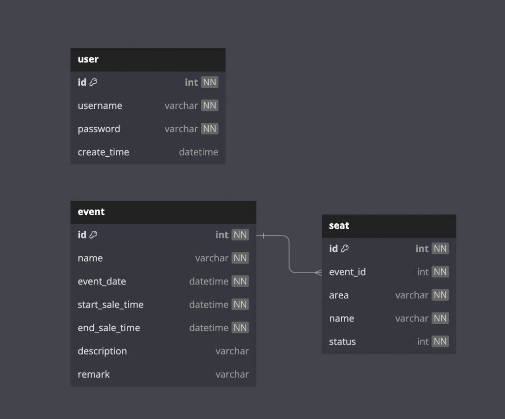This screenshot has width=505, height=419.
Task: Select the start_sale_time field
Action: (163, 305)
